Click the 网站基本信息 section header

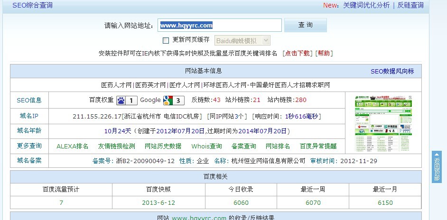(203, 71)
